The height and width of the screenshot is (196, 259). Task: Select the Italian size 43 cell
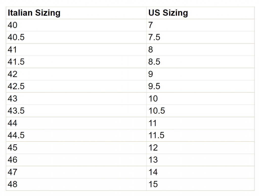coord(76,99)
